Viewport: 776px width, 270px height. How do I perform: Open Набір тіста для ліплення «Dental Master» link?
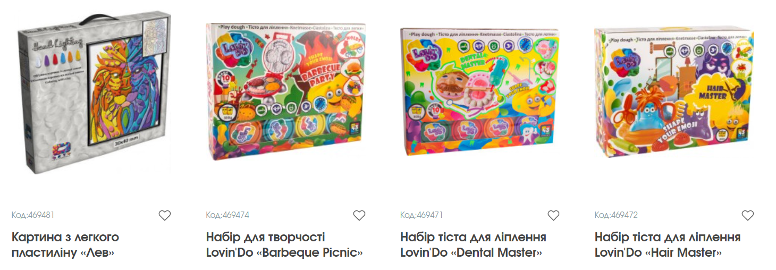[474, 244]
